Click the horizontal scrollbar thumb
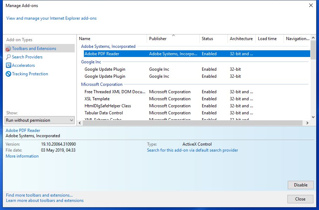Viewport: 319px width, 210px height. click(192, 123)
